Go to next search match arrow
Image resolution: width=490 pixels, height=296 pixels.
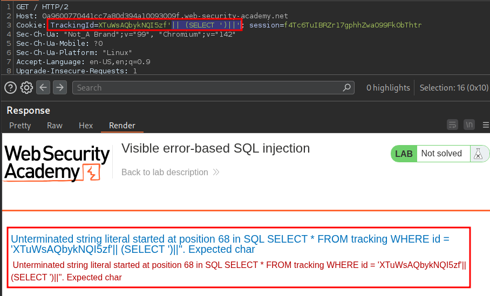pos(59,87)
